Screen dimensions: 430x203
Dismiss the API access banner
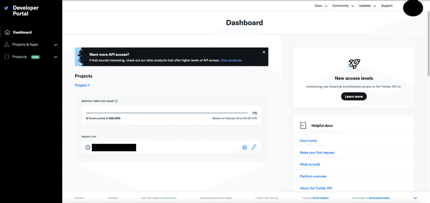pos(264,52)
